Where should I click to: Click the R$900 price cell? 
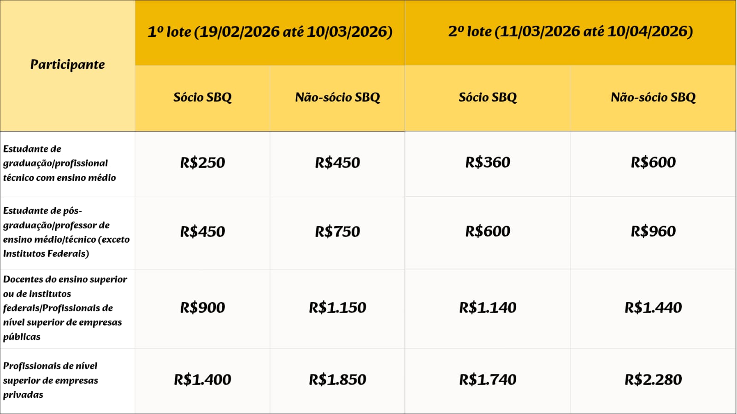point(202,308)
